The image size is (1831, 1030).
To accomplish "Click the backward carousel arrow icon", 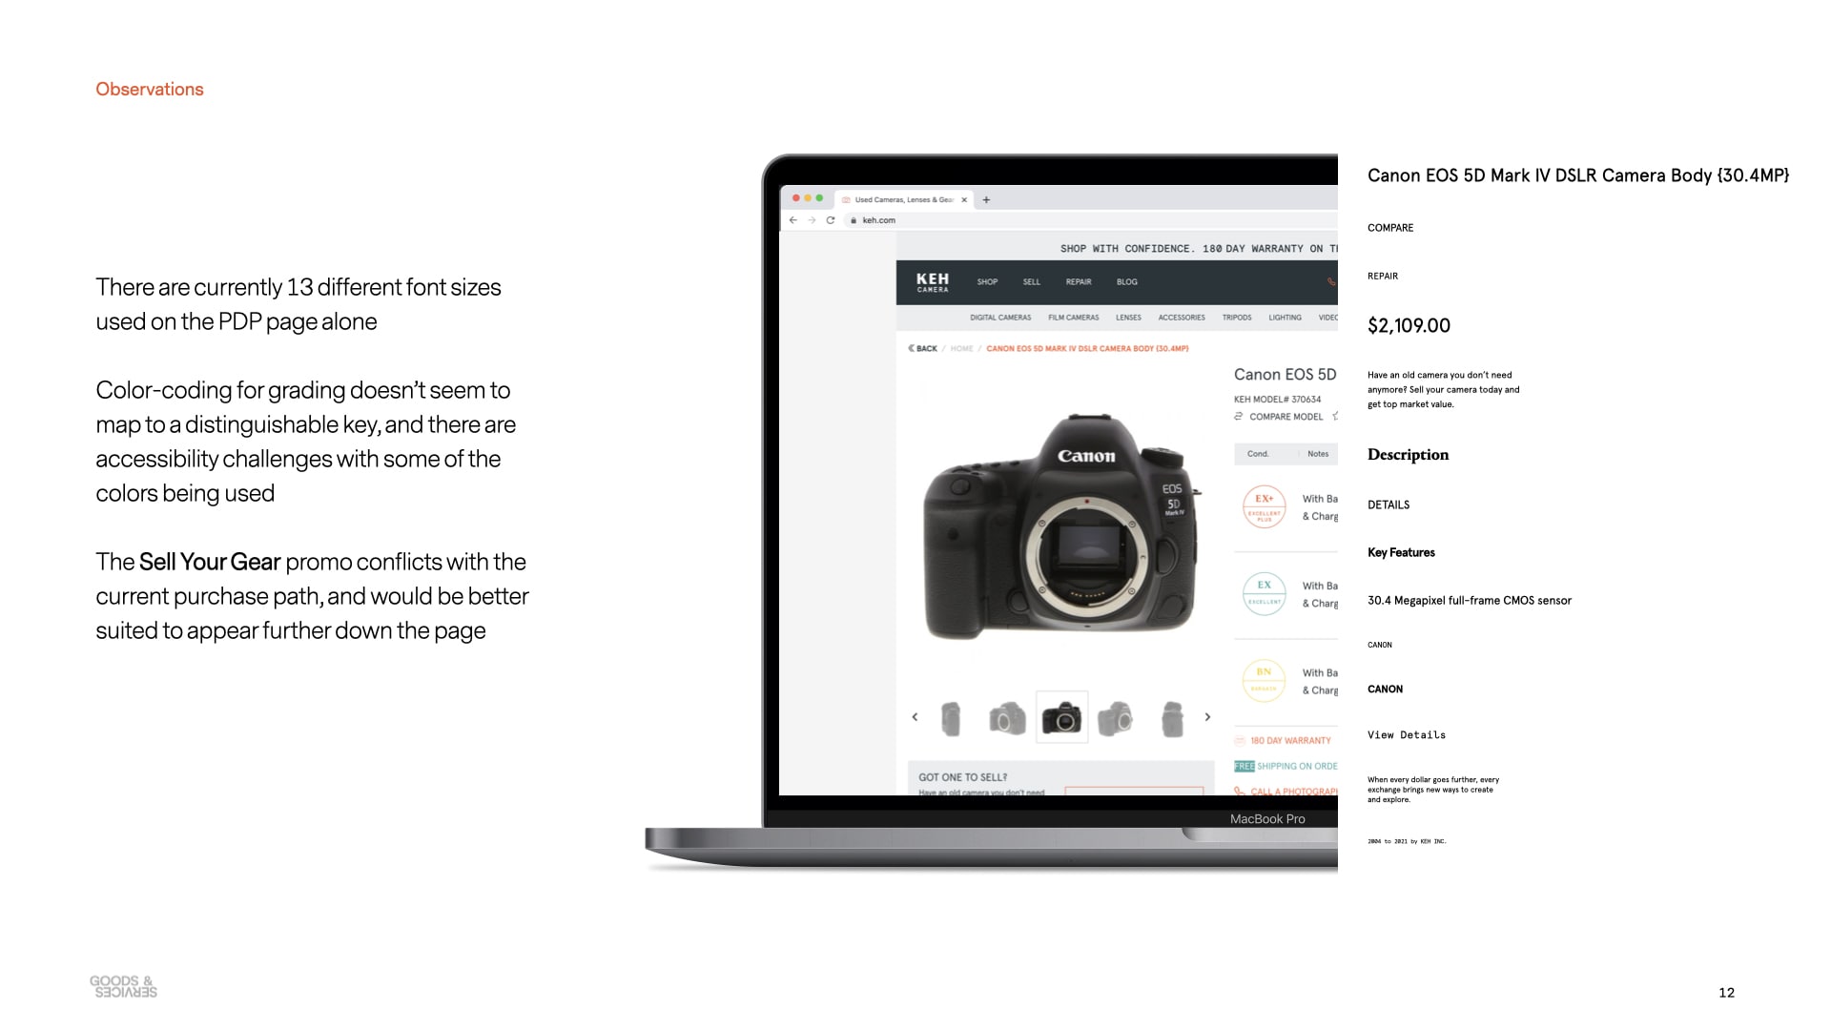I will point(915,717).
